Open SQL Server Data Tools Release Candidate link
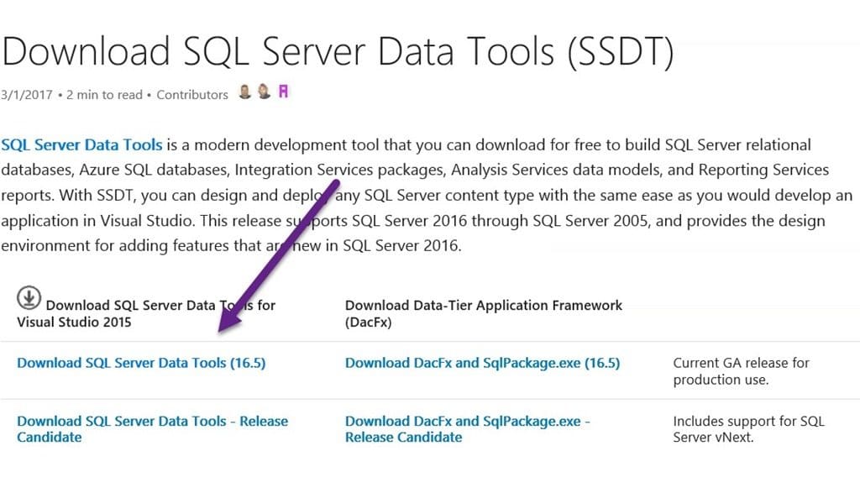 pos(152,429)
